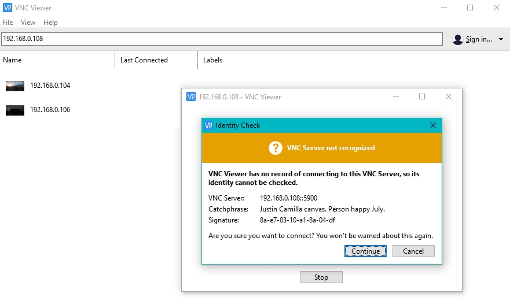Open the Sign in... link
Viewport: 510px width, 308px height.
point(479,39)
